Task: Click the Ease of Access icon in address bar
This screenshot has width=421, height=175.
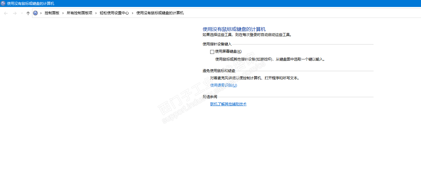Action: point(35,13)
